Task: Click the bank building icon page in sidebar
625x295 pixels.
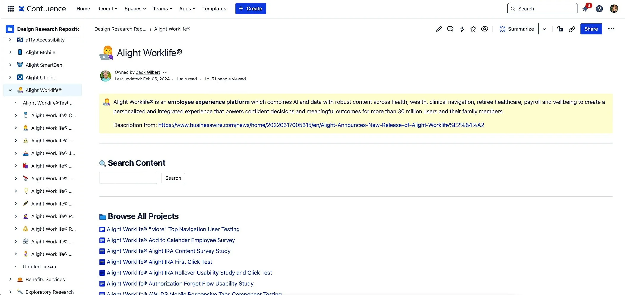Action: tap(26, 241)
